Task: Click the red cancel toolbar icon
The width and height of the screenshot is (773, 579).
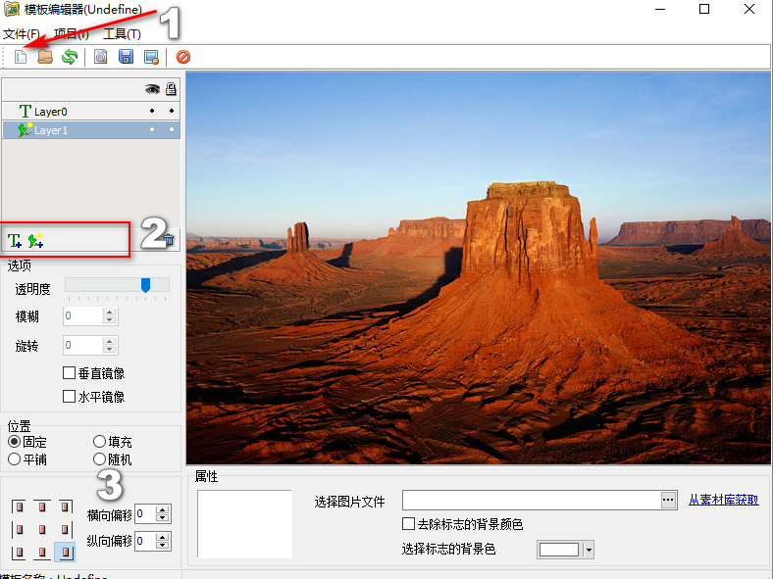Action: point(183,57)
